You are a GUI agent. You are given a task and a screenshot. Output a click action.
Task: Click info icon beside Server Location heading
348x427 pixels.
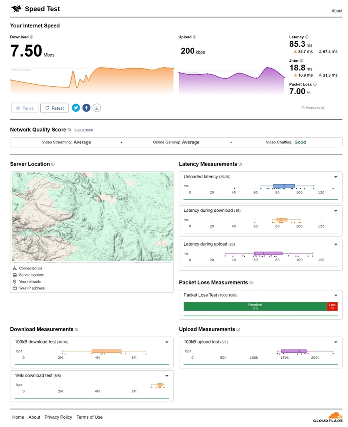click(53, 164)
